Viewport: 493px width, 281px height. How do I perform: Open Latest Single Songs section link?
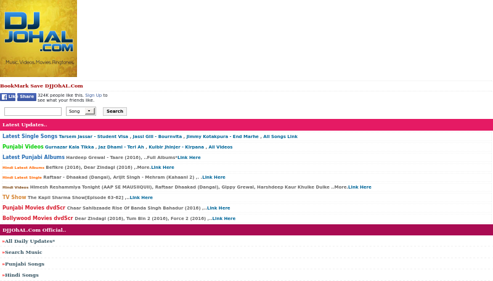pyautogui.click(x=30, y=136)
